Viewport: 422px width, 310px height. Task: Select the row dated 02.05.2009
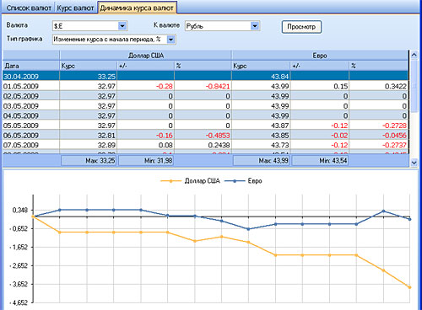pos(205,96)
